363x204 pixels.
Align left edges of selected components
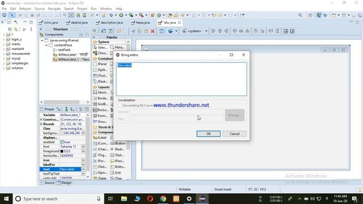point(213,31)
